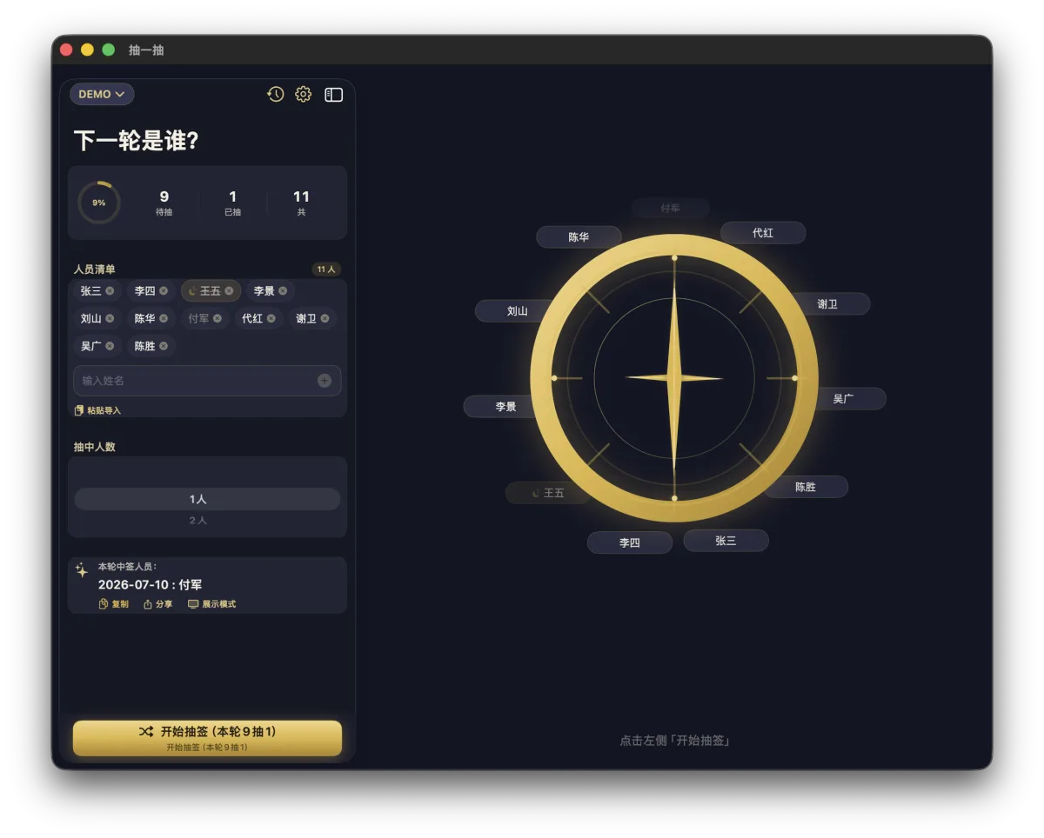
Task: Click the 李景 label on the wheel
Action: [x=505, y=406]
